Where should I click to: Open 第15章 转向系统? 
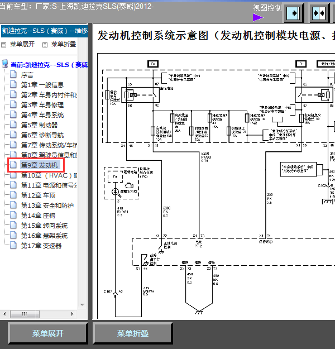44,226
